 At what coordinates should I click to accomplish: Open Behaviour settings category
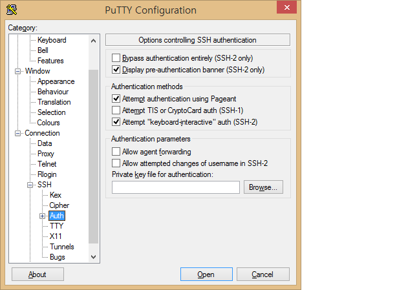pos(53,92)
